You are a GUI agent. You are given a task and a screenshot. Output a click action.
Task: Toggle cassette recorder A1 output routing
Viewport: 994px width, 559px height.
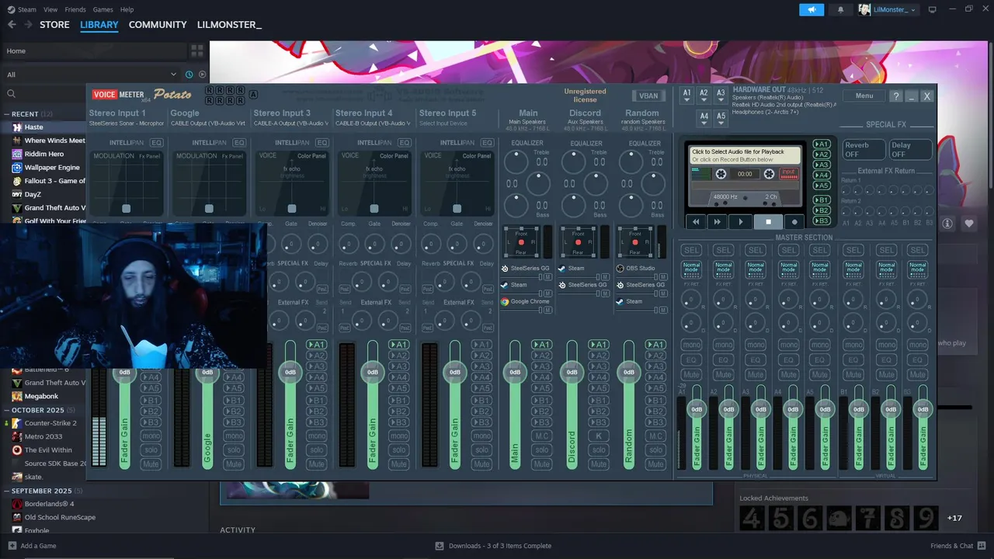tap(822, 144)
